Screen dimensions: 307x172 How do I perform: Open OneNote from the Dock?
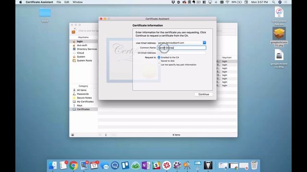coord(146,166)
